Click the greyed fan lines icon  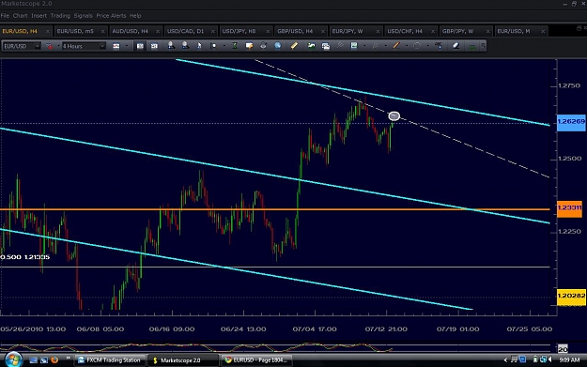pyautogui.click(x=375, y=46)
